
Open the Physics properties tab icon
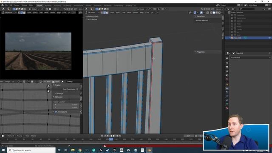pos(227,96)
